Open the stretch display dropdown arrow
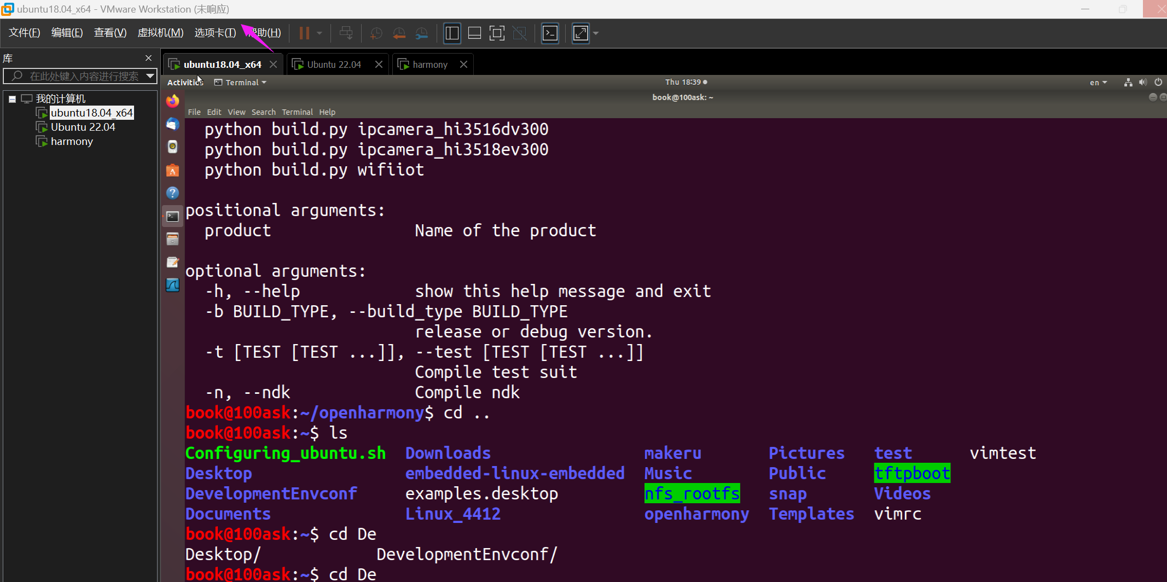1167x582 pixels. [596, 33]
